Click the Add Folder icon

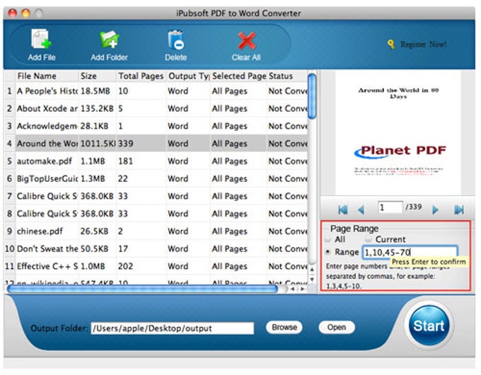pyautogui.click(x=109, y=39)
